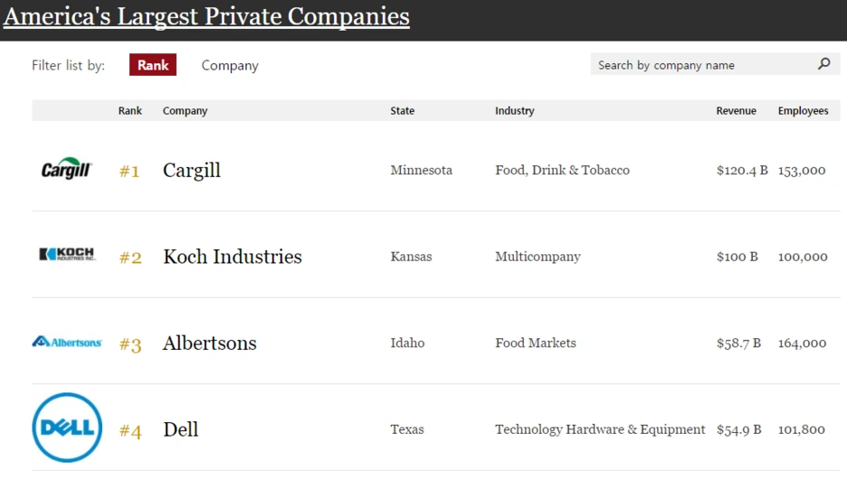The width and height of the screenshot is (847, 479).
Task: Click the Cargill company logo
Action: (66, 170)
